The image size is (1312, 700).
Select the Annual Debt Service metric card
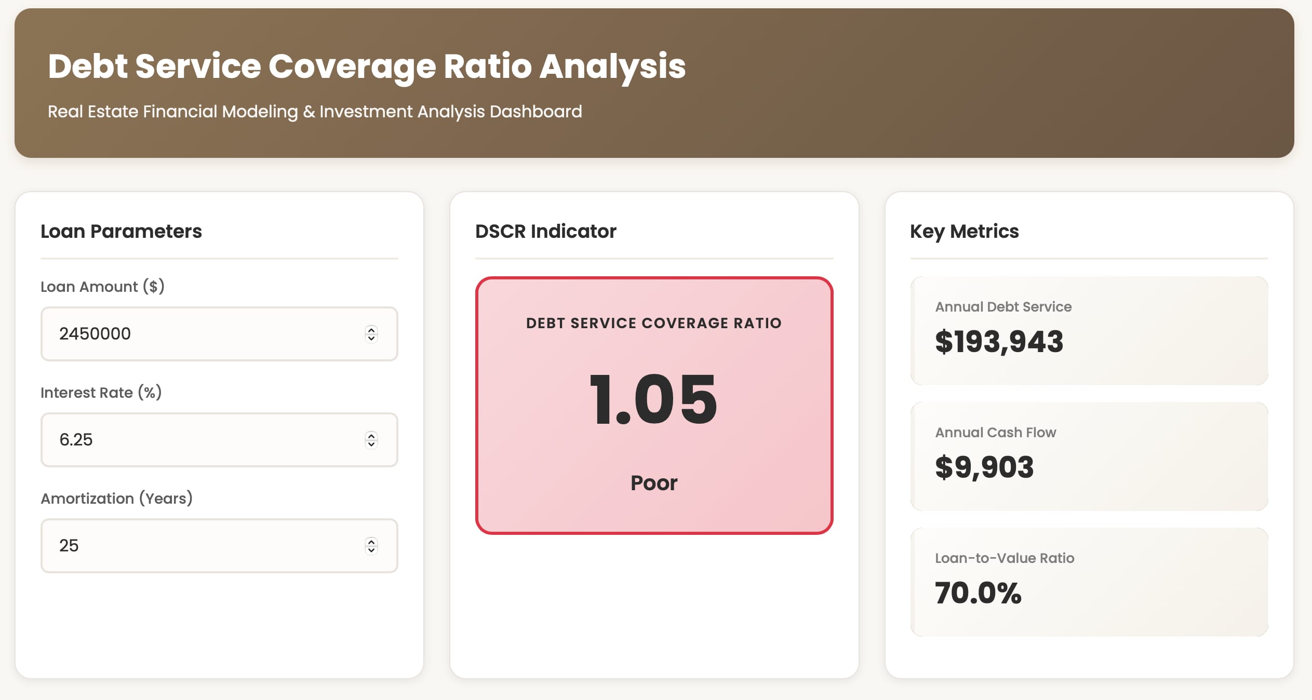click(1089, 331)
